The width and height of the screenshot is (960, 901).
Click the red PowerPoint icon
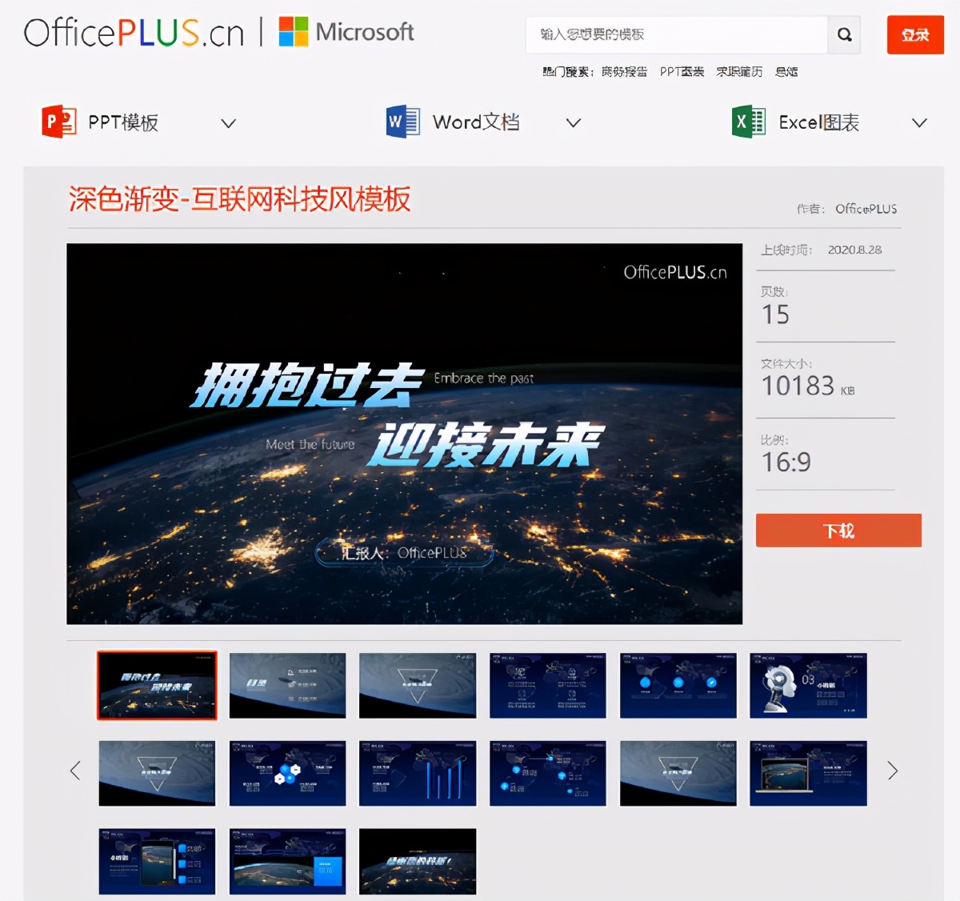tap(58, 122)
